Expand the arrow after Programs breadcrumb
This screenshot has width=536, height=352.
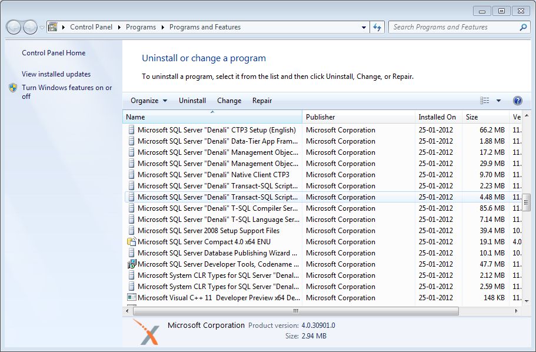(x=162, y=27)
